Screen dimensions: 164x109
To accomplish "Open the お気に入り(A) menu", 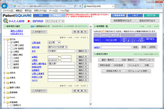I will [x=40, y=11].
